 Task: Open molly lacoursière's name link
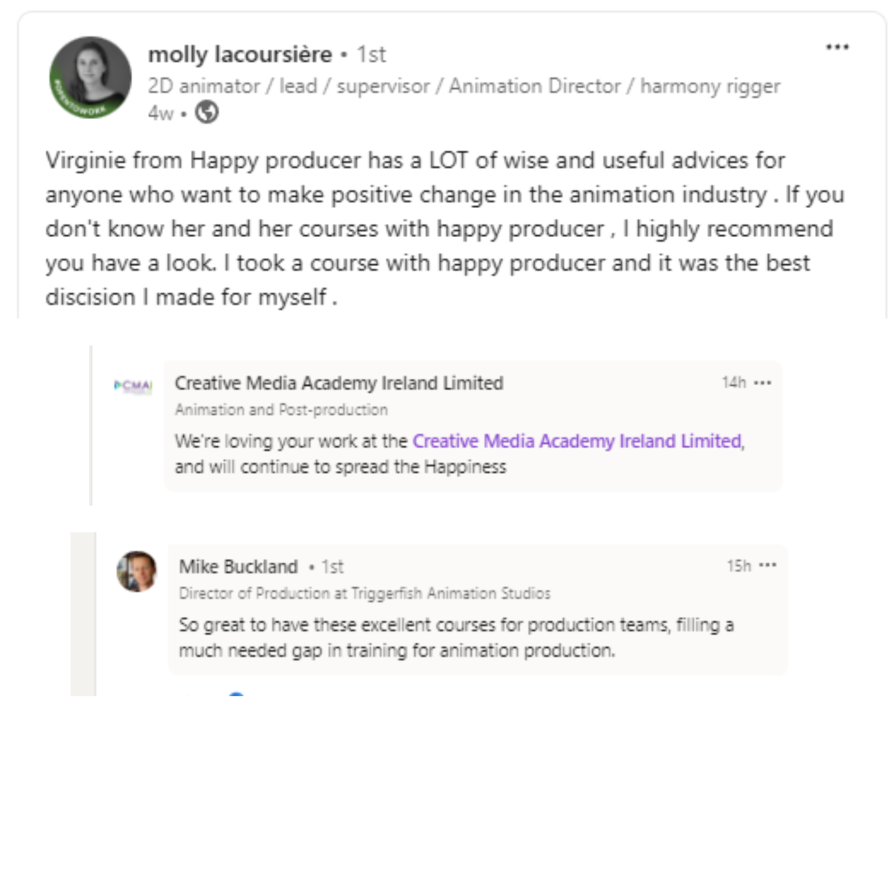(x=240, y=54)
